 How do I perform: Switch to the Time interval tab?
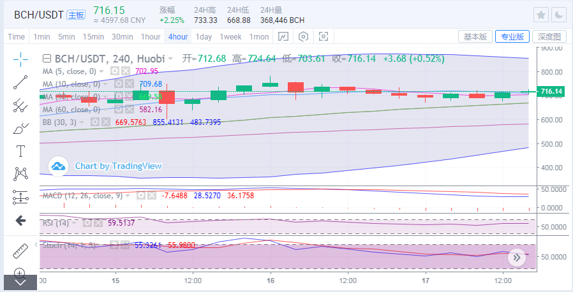tap(17, 36)
